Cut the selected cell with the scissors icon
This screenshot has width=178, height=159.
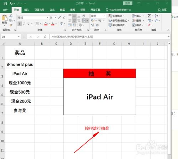[x=11, y=16]
